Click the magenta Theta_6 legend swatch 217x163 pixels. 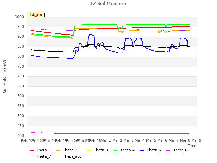coord(168,151)
